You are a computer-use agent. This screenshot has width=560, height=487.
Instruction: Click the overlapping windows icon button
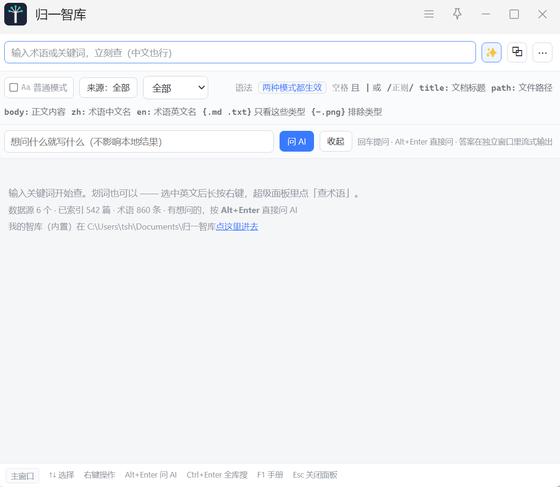pos(517,52)
